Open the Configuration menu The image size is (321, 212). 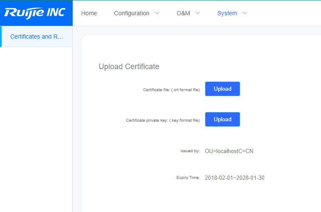coord(131,13)
